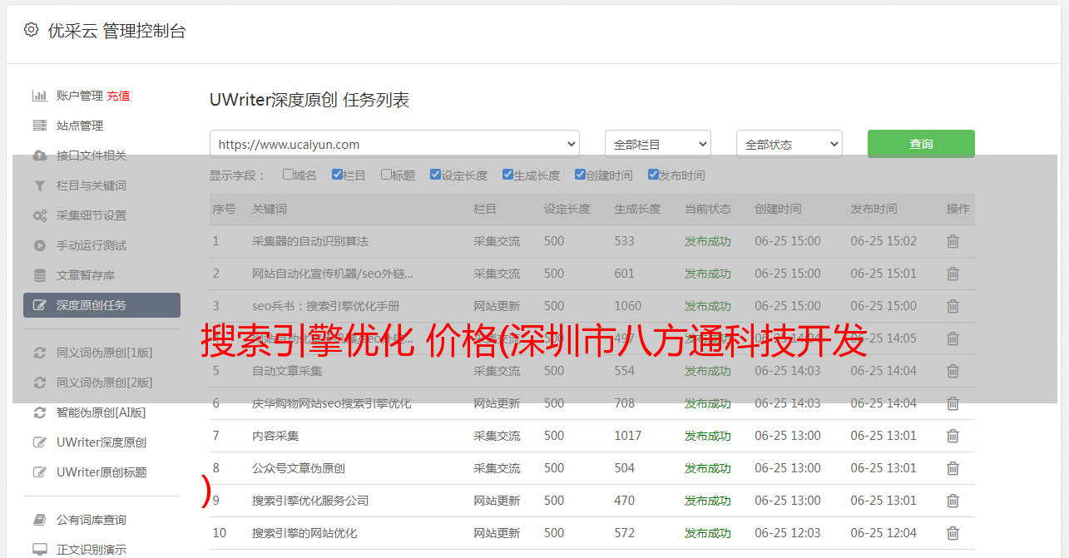This screenshot has width=1069, height=558.
Task: Click the bar chart icon for 账户管理
Action: [x=39, y=96]
